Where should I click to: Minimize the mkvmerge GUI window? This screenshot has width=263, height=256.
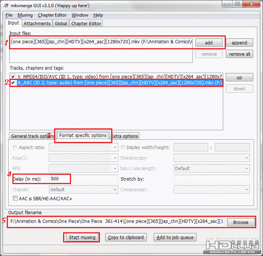(227, 4)
